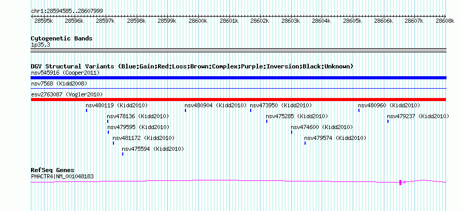
Task: Click the nsv545916 (Cooper2011) label
Action: (65, 73)
